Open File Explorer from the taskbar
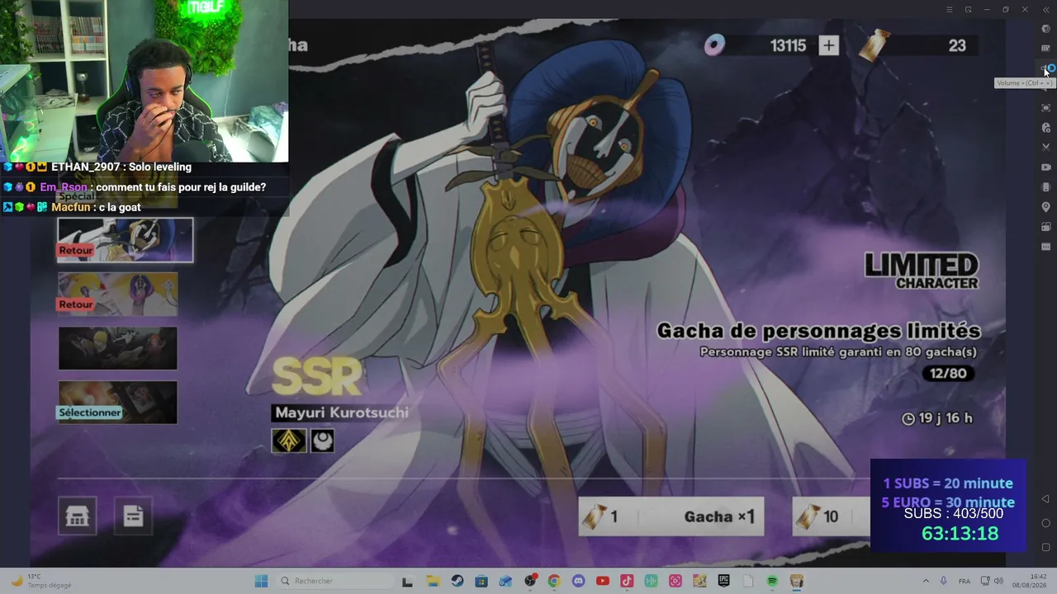Viewport: 1057px width, 594px height. [433, 581]
